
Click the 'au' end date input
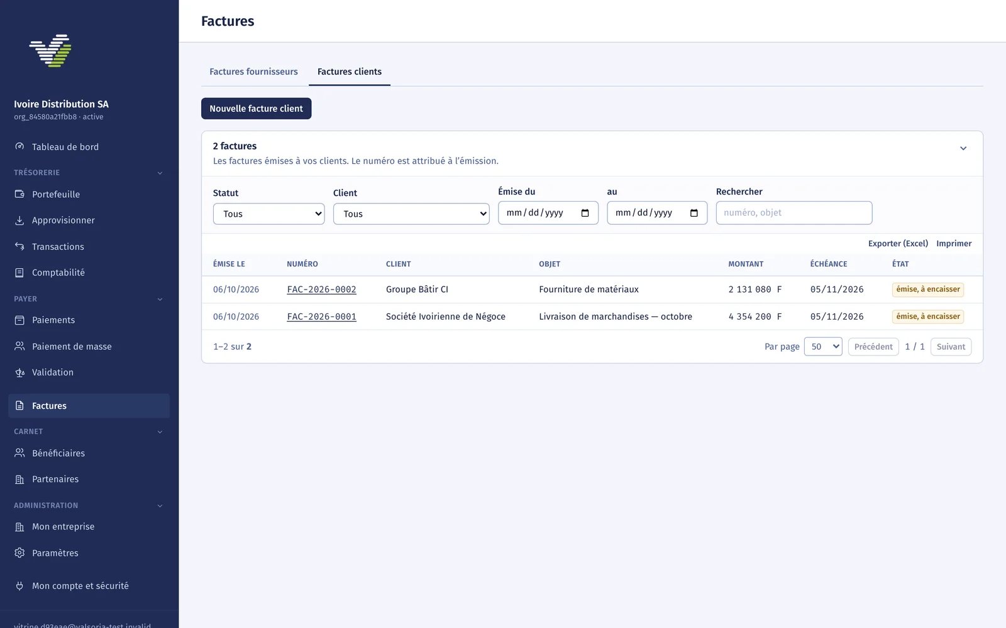[657, 213]
